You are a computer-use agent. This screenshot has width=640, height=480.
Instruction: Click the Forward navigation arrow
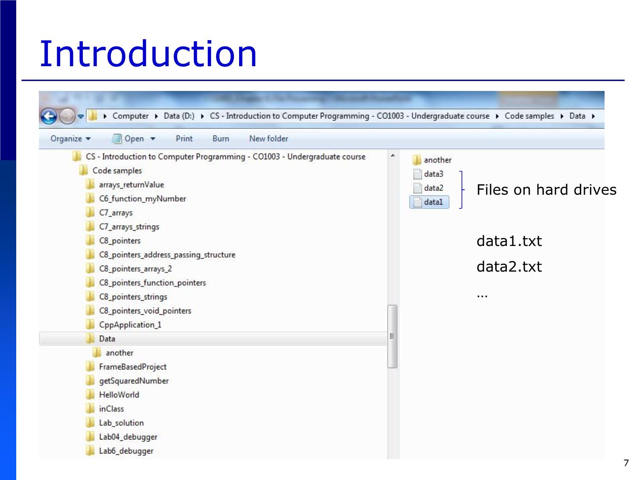tap(67, 116)
